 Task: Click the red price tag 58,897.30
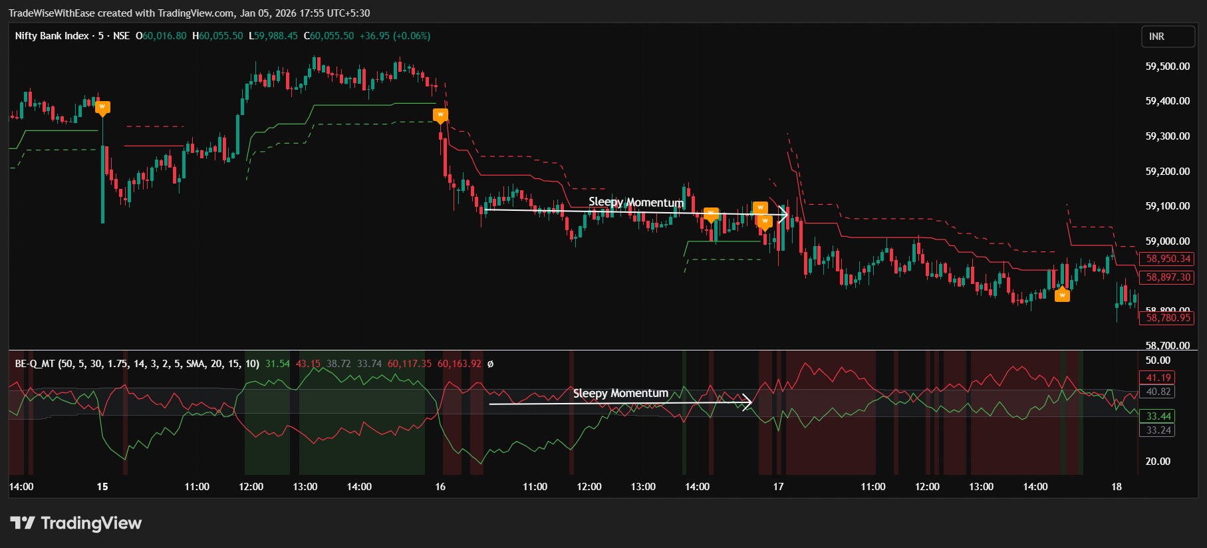pos(1168,277)
